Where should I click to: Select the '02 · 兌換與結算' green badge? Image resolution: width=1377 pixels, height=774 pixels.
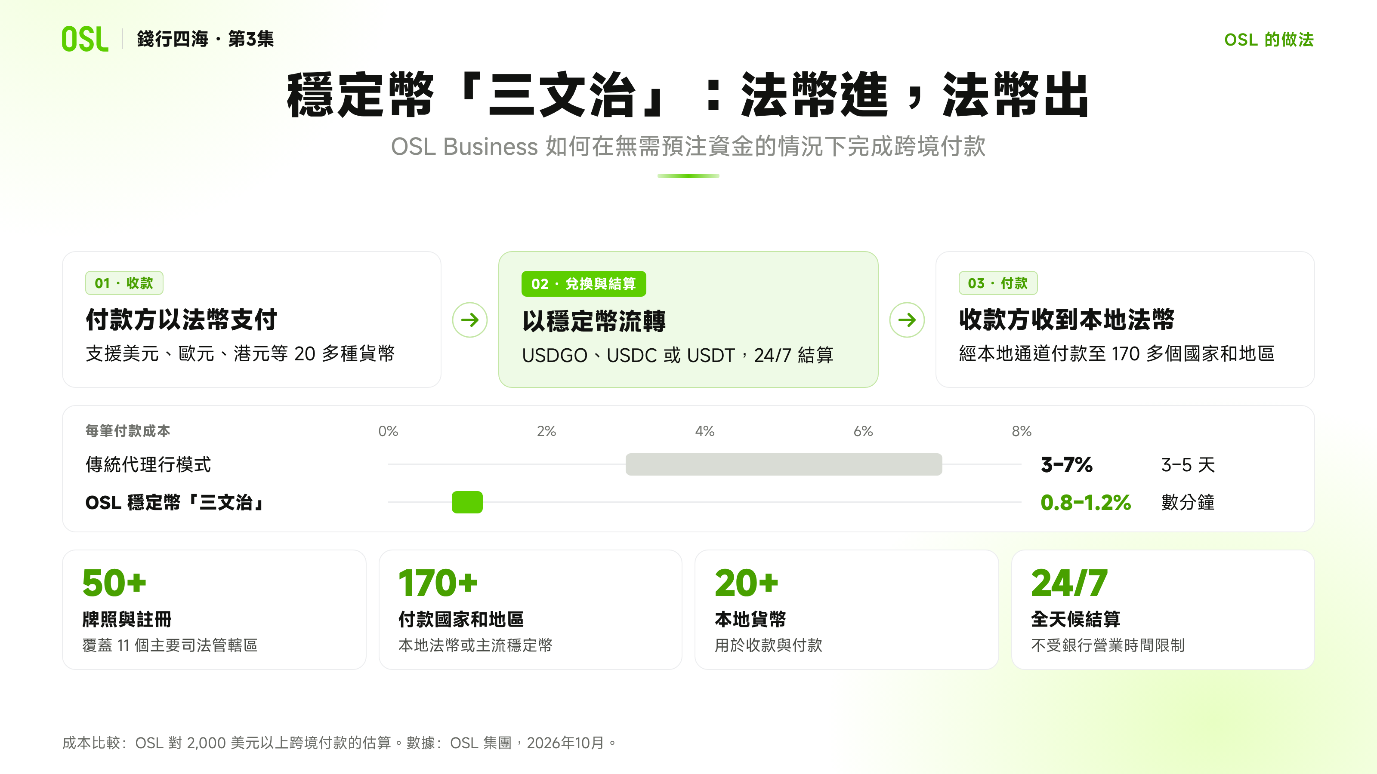tap(584, 284)
